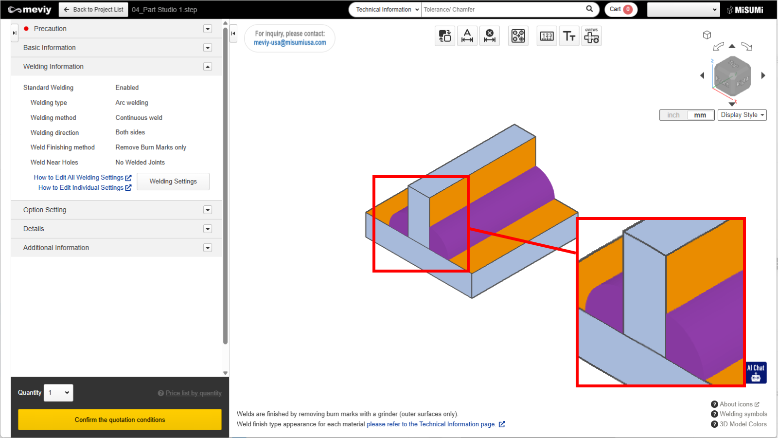The height and width of the screenshot is (438, 778).
Task: Open the Display Style dropdown
Action: click(742, 115)
